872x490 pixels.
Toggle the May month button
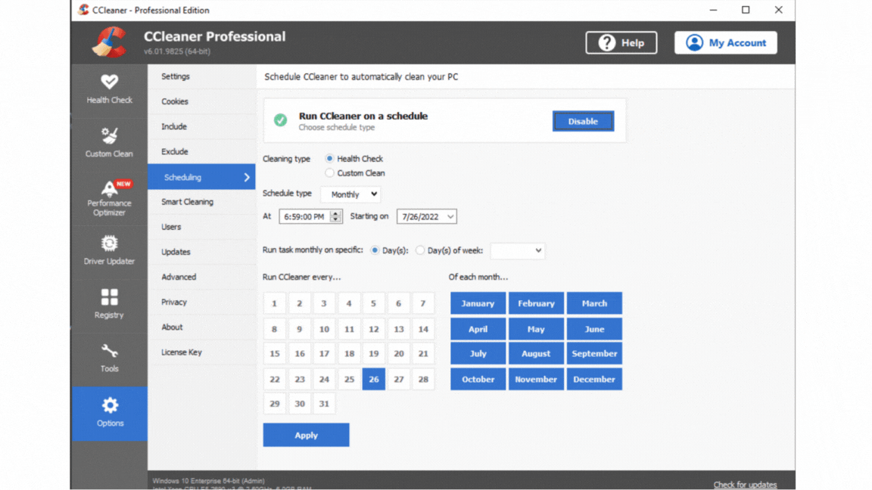click(x=536, y=329)
